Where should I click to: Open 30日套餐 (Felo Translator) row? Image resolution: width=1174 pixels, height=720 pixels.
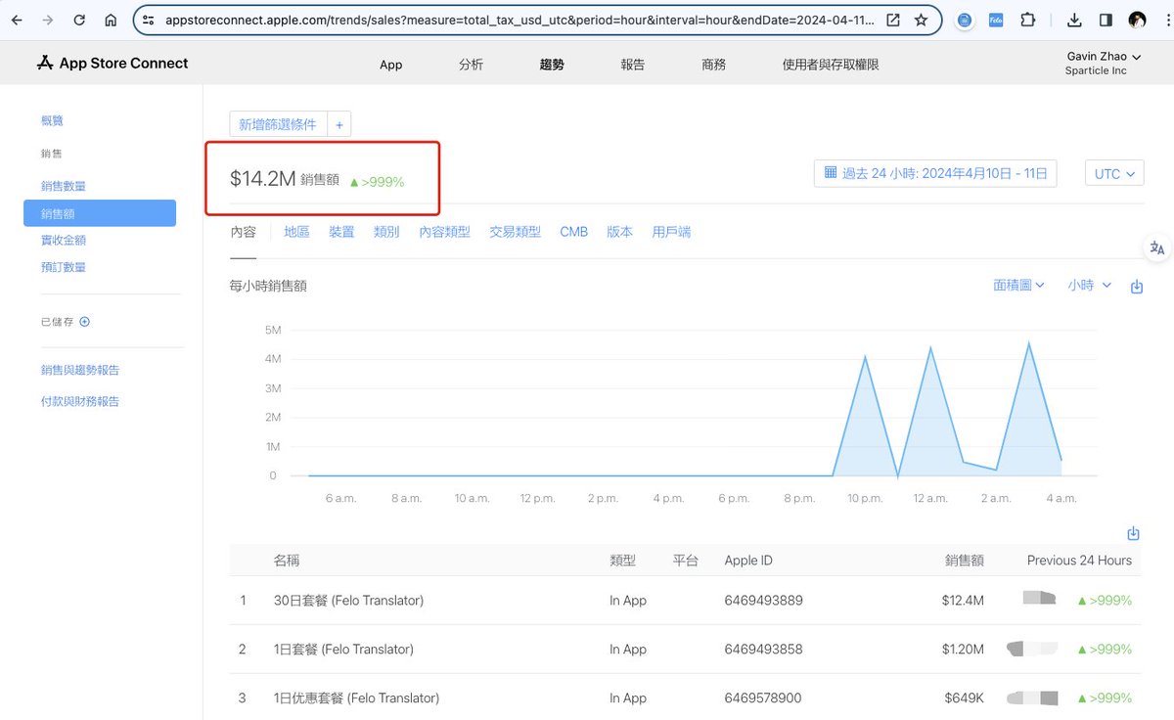click(687, 600)
